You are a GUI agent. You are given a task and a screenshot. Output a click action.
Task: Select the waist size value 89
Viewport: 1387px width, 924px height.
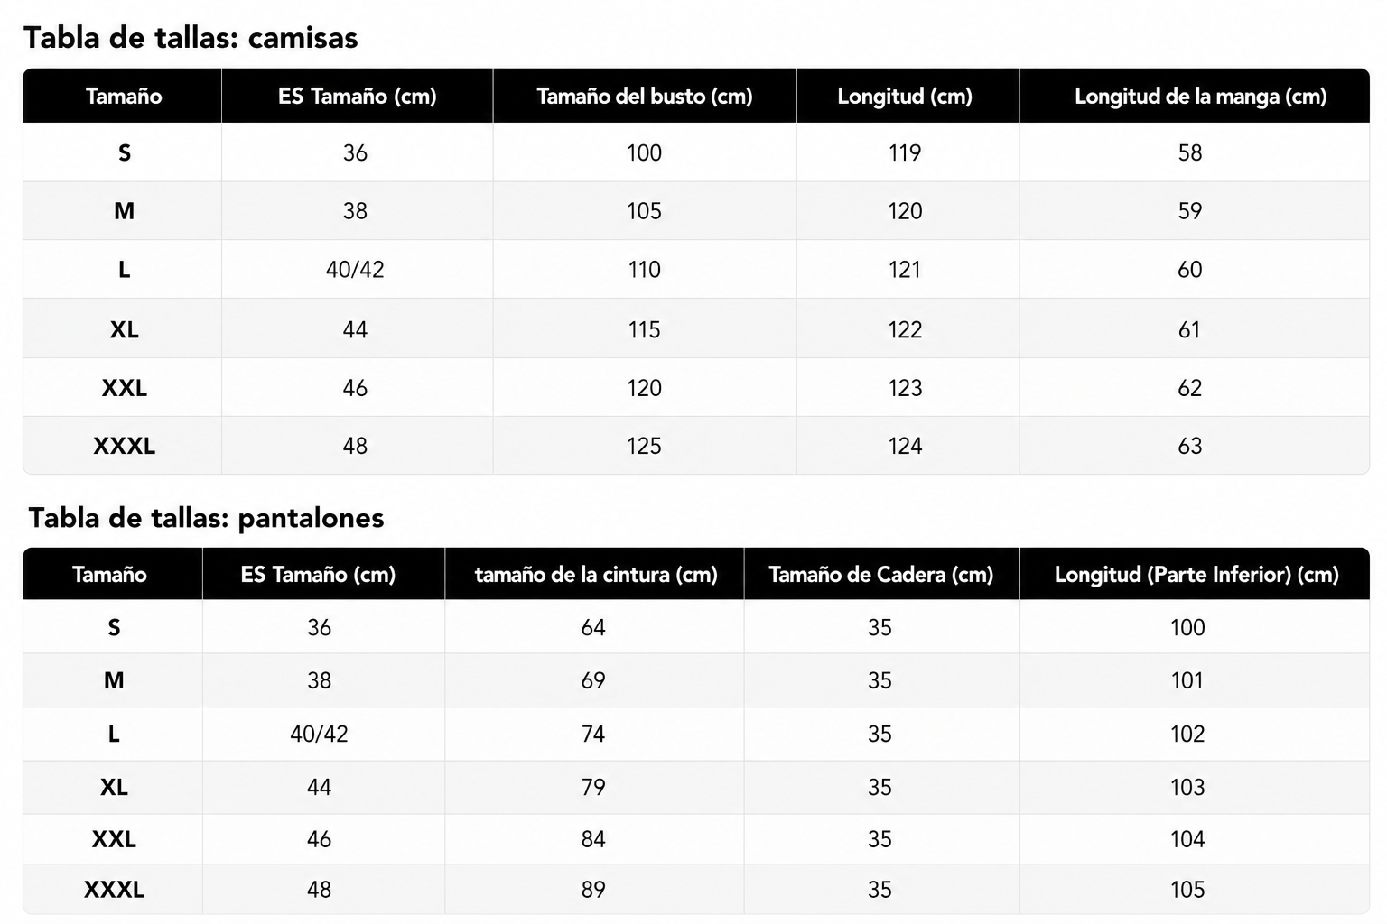point(593,890)
